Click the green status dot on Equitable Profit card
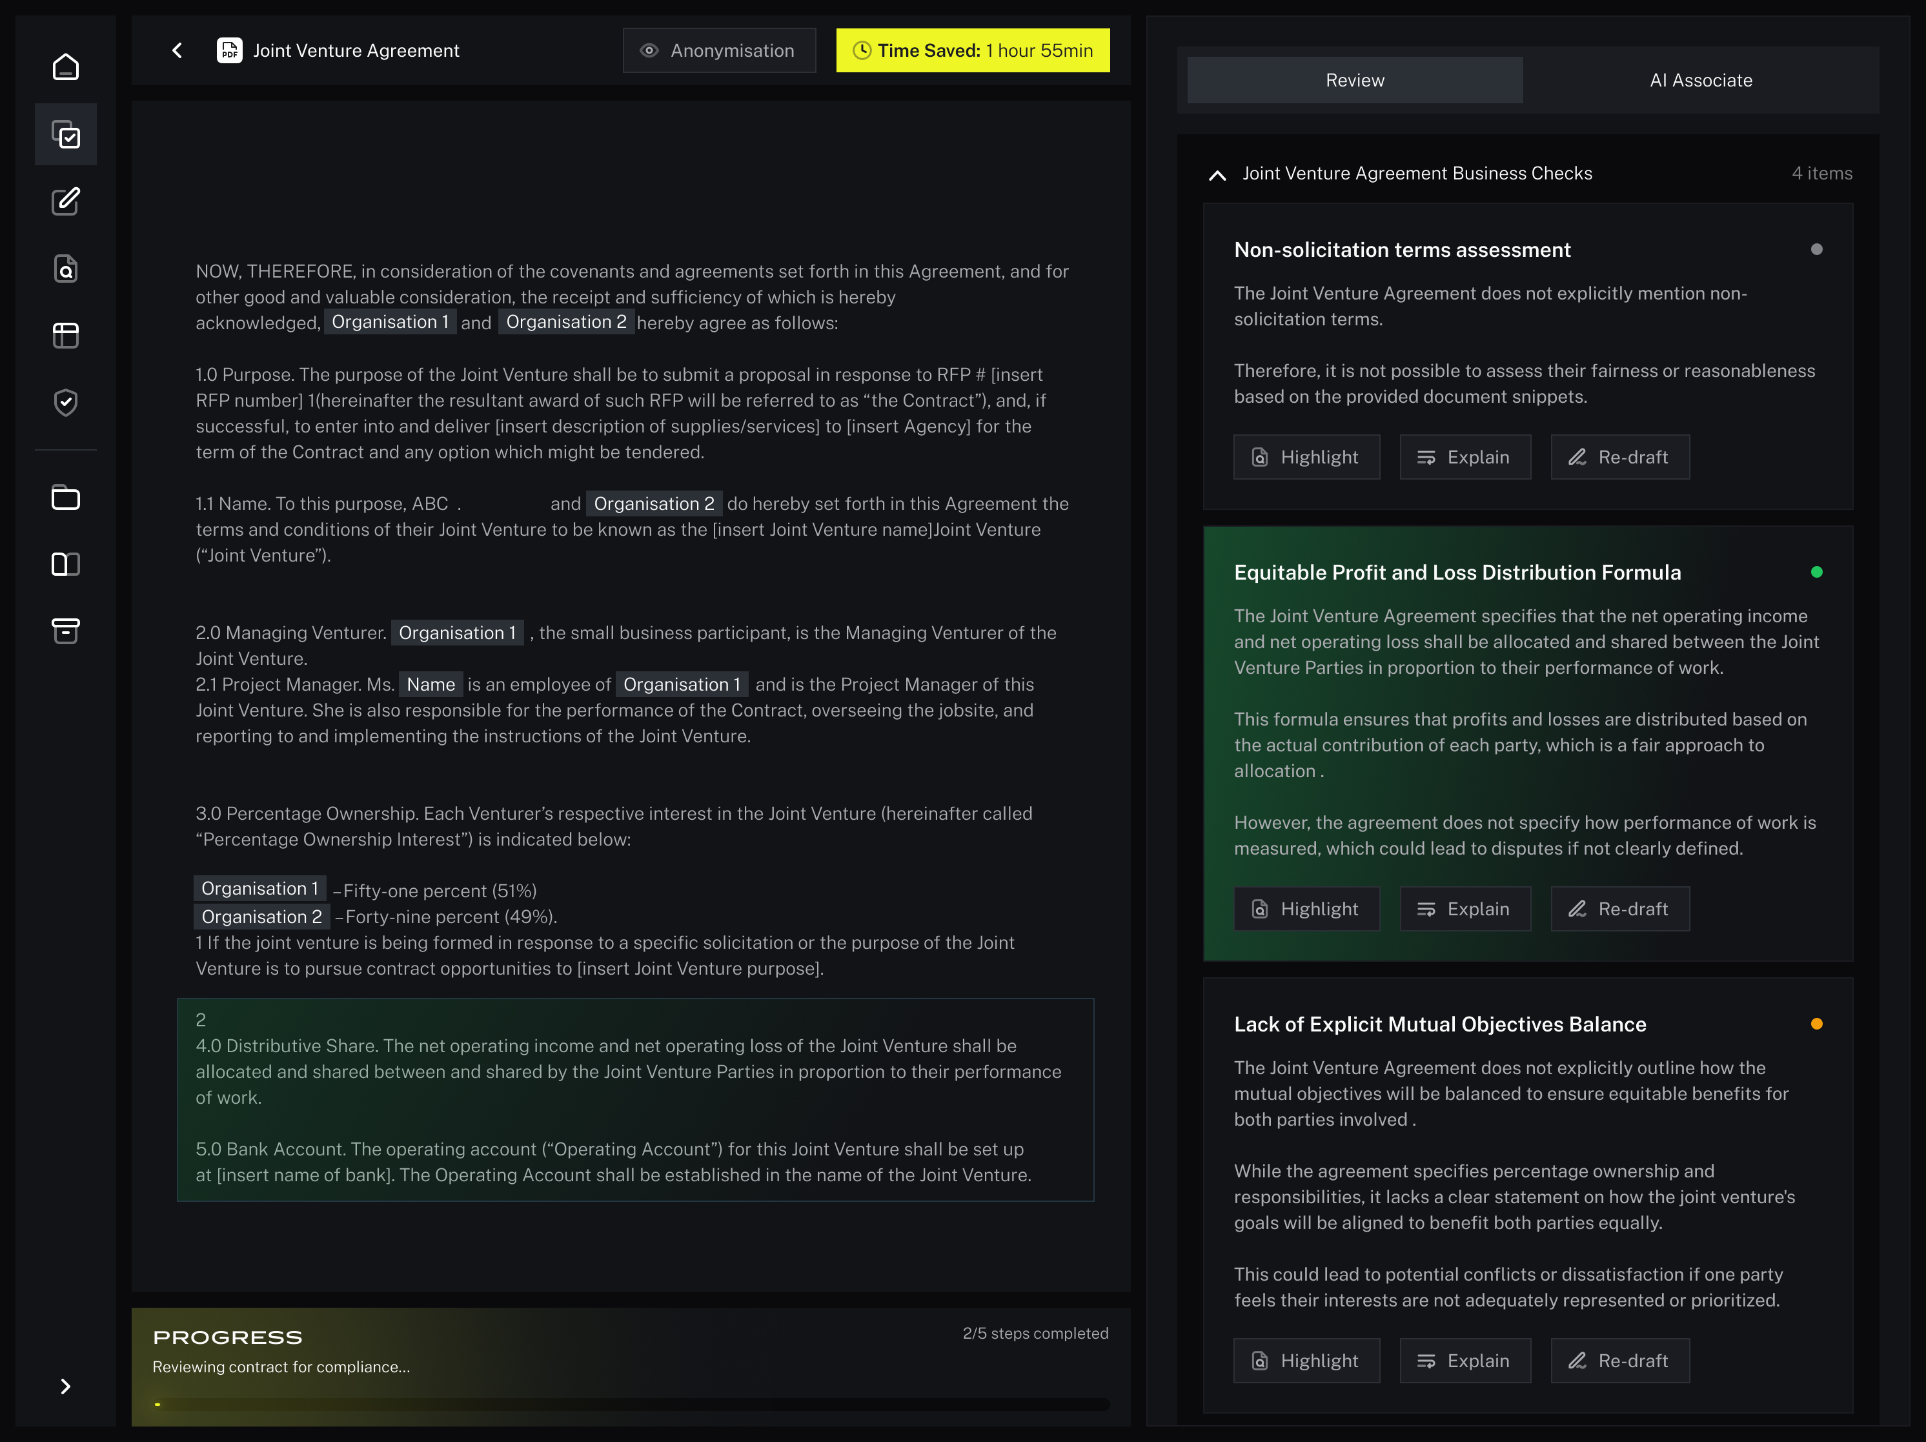1926x1442 pixels. point(1816,572)
